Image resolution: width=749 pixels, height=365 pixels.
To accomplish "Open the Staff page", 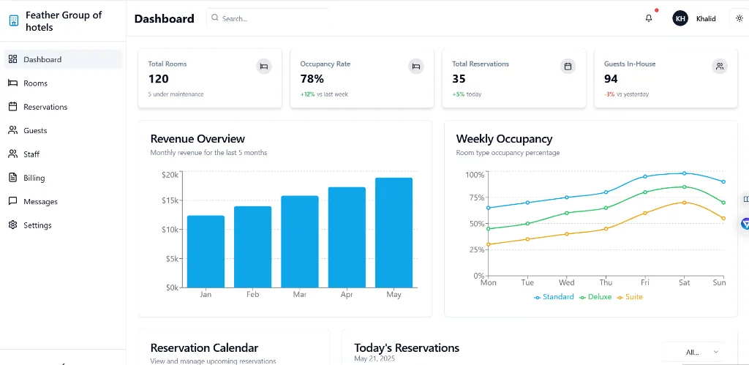I will point(63,154).
